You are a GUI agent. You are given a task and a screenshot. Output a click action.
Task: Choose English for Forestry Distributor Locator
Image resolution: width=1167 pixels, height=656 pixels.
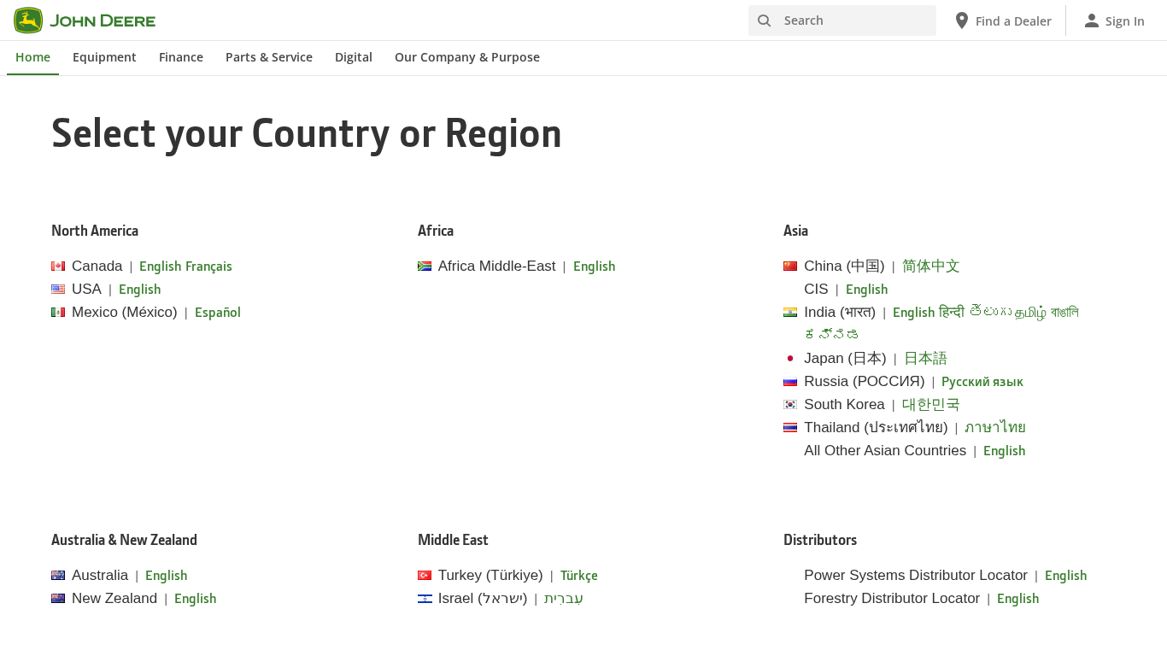(x=1018, y=599)
